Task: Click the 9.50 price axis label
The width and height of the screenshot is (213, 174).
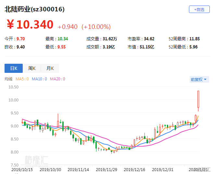Action: point(15,113)
